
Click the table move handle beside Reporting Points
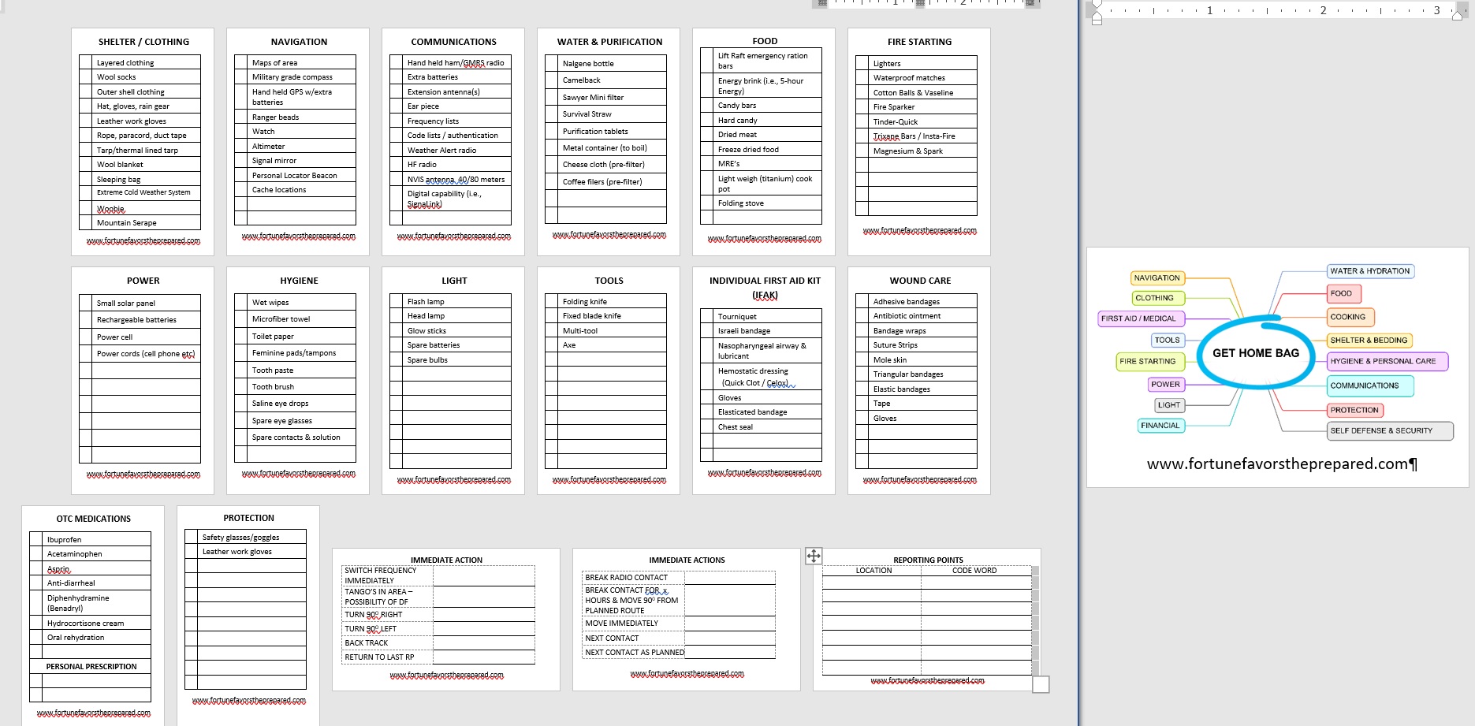pos(814,556)
